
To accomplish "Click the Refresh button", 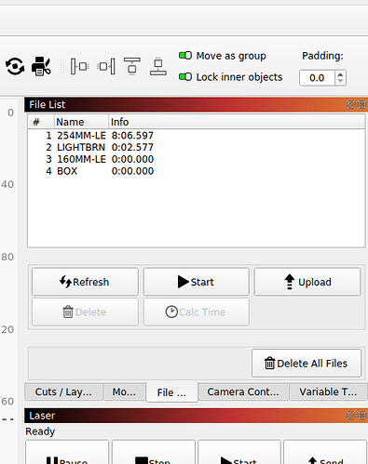I will coord(85,282).
